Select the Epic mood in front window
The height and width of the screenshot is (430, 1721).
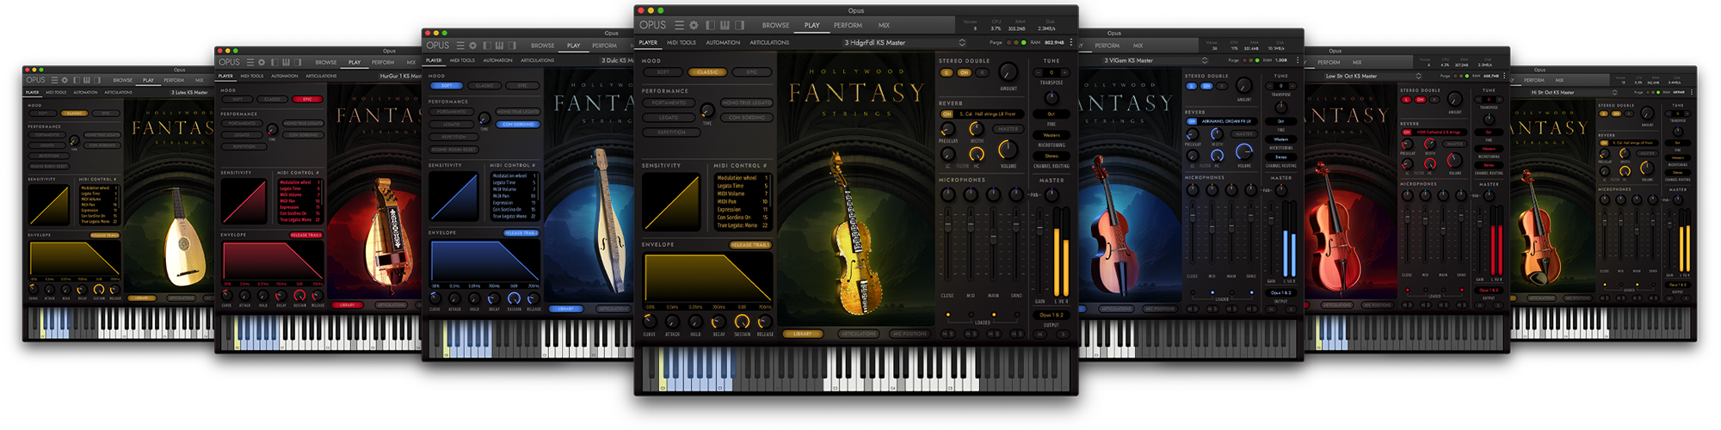point(752,72)
